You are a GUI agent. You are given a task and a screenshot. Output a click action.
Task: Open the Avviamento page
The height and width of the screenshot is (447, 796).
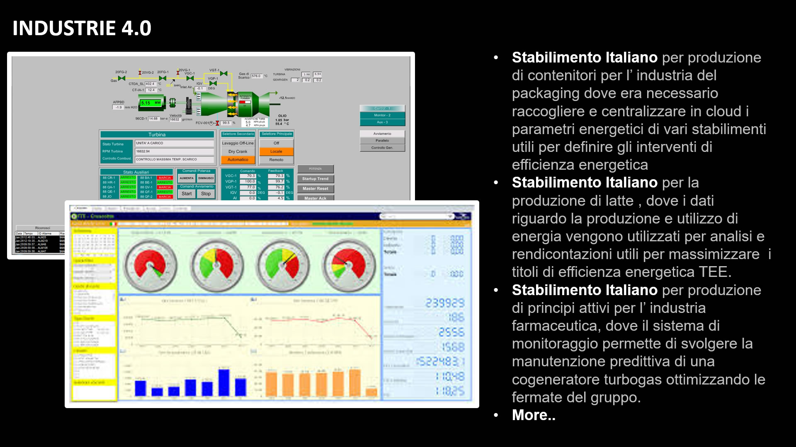pyautogui.click(x=382, y=134)
